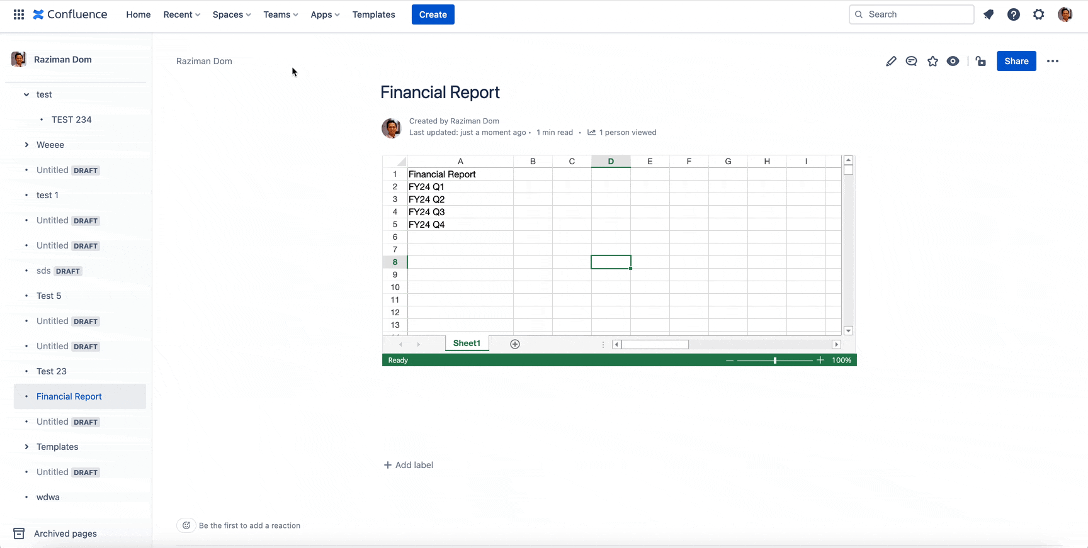The image size is (1088, 548).
Task: Click the edit pencil icon
Action: point(890,61)
